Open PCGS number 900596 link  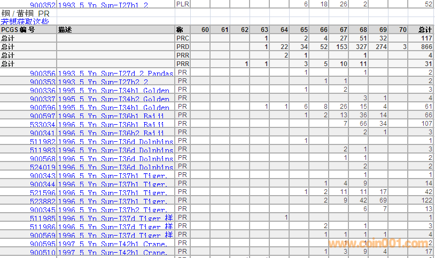coord(43,107)
